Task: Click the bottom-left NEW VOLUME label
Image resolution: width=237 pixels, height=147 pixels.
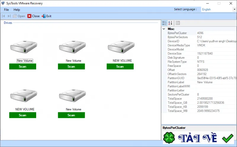Action: pos(25,109)
